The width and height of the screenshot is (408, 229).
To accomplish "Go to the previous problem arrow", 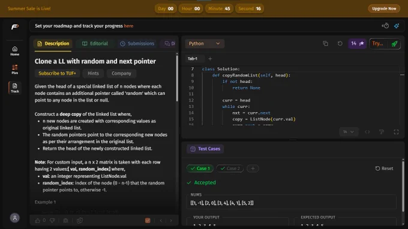I will (x=161, y=221).
